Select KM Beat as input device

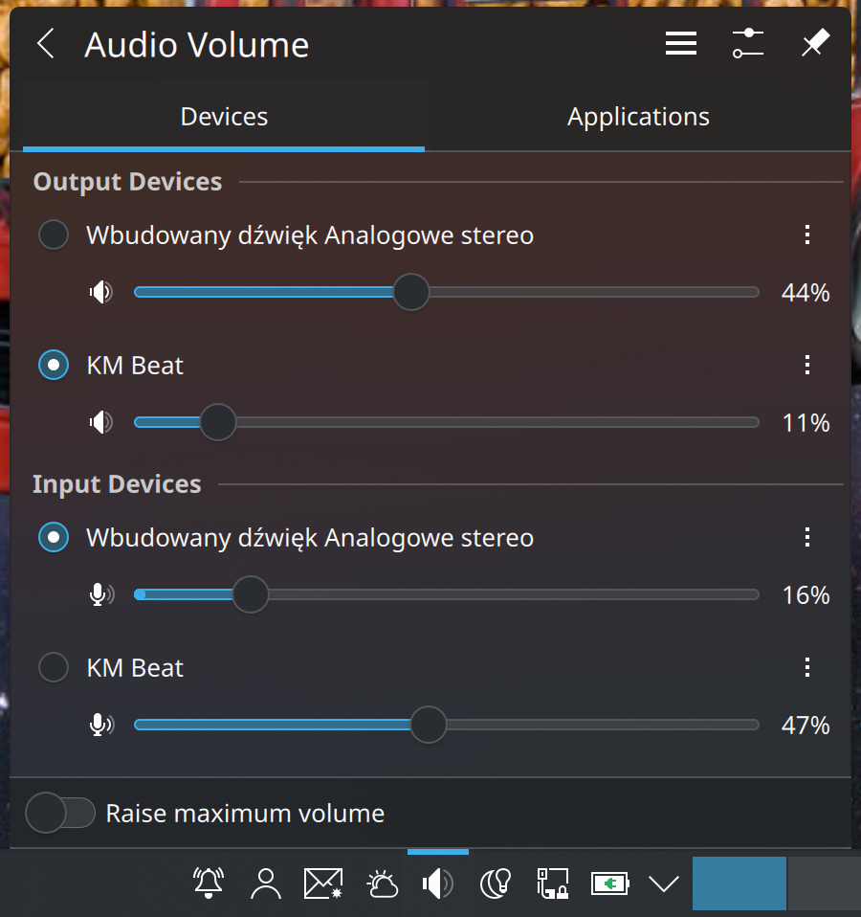tap(54, 667)
